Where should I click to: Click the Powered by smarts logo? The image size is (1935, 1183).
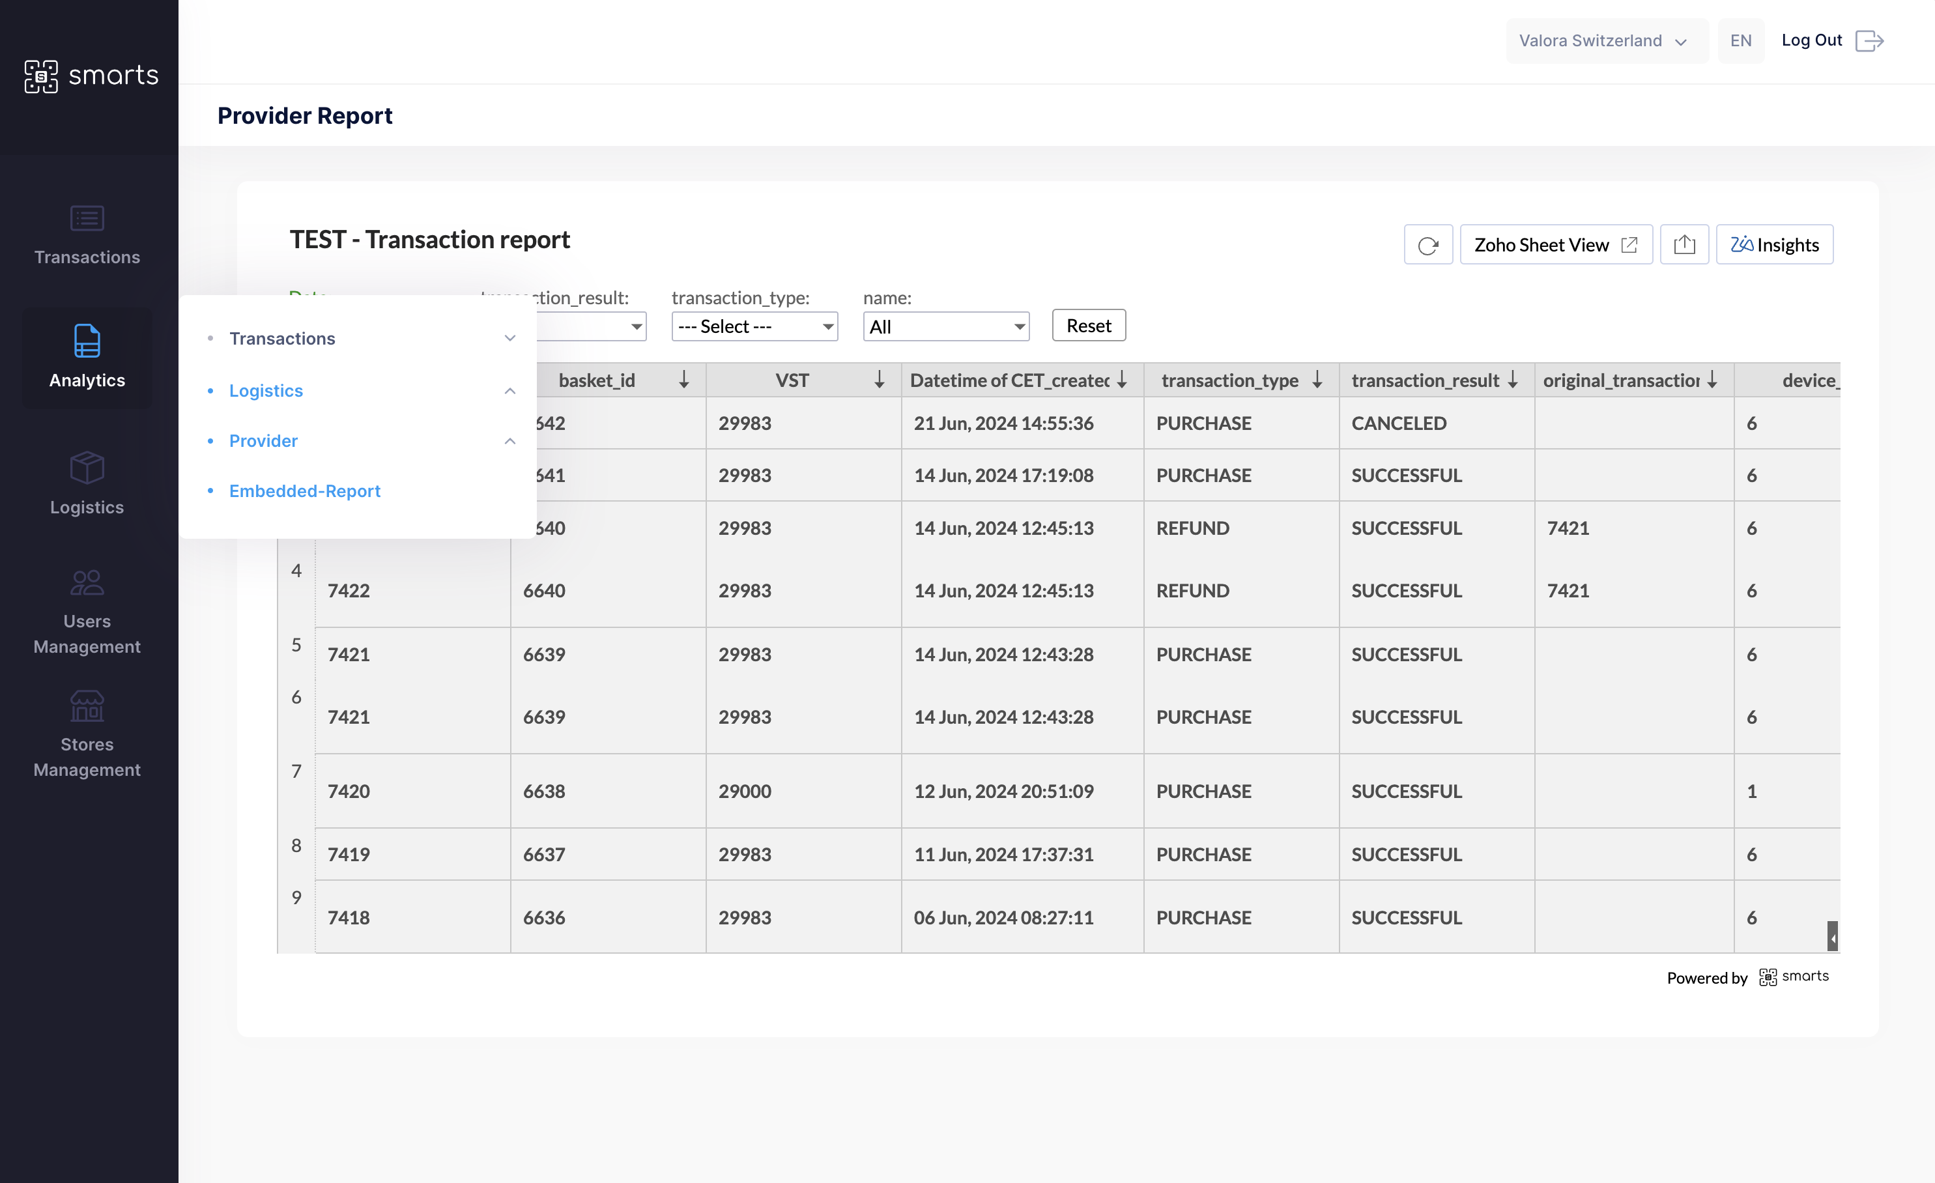click(x=1794, y=976)
